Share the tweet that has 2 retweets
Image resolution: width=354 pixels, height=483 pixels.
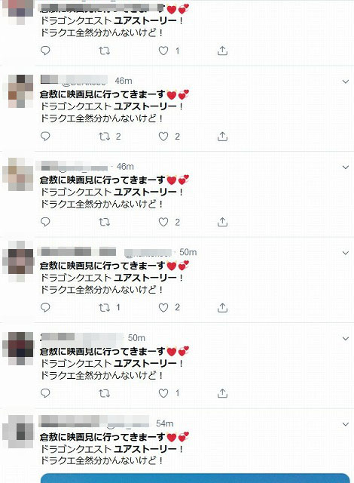pos(222,136)
